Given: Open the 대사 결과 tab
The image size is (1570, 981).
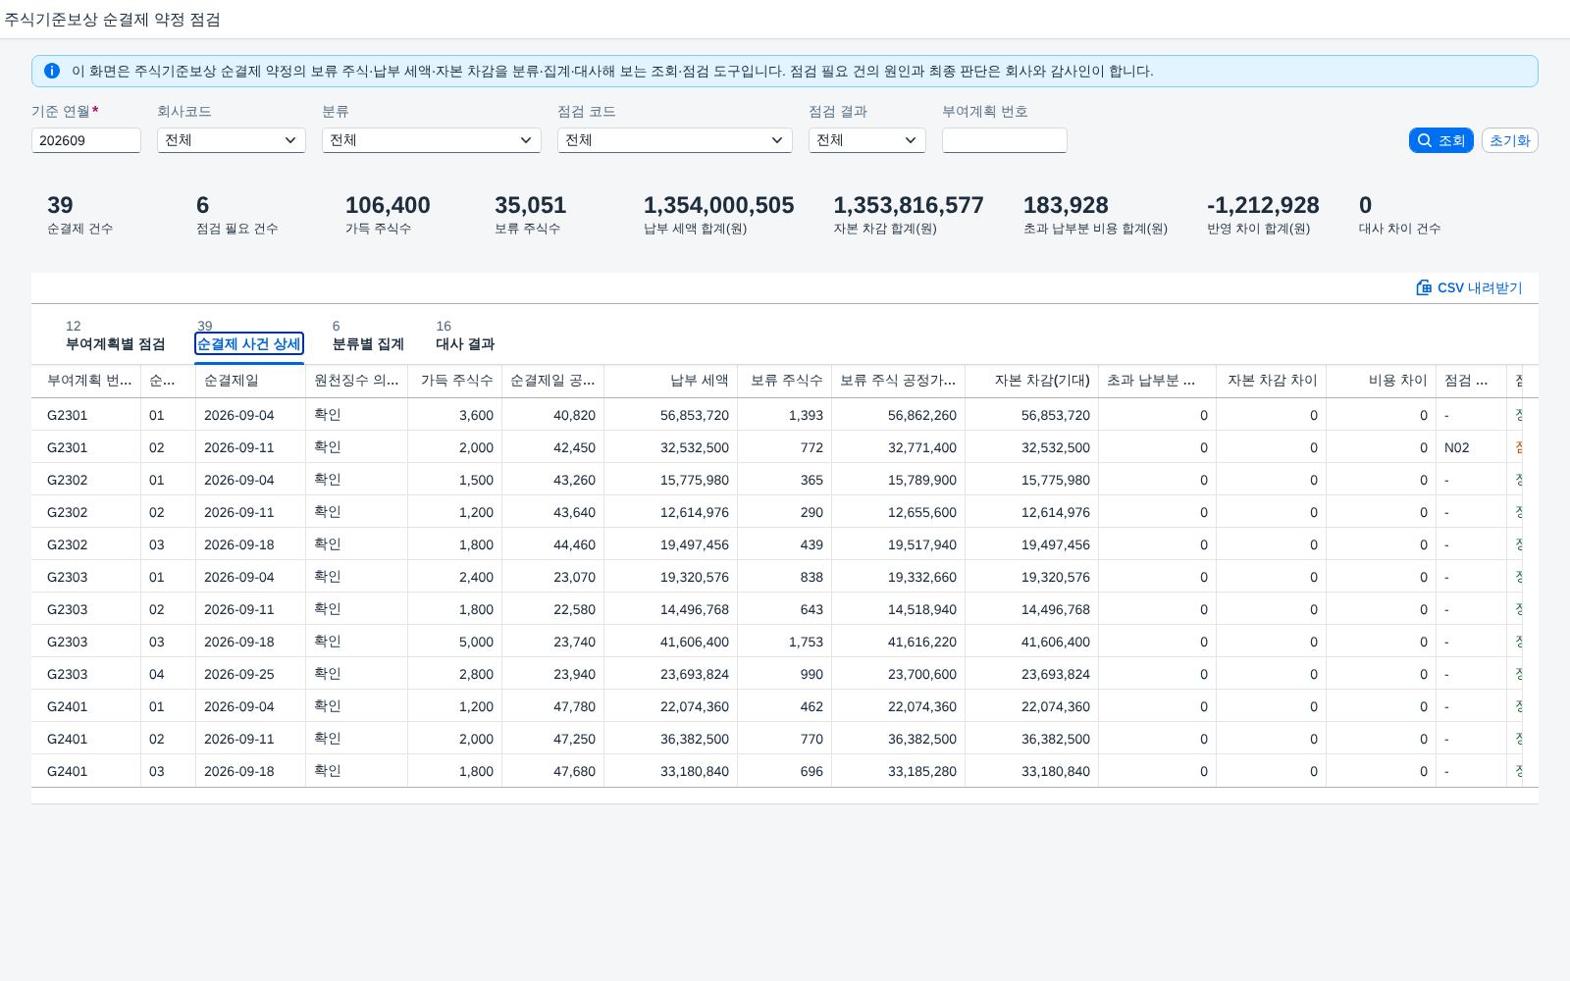Looking at the screenshot, I should [465, 343].
